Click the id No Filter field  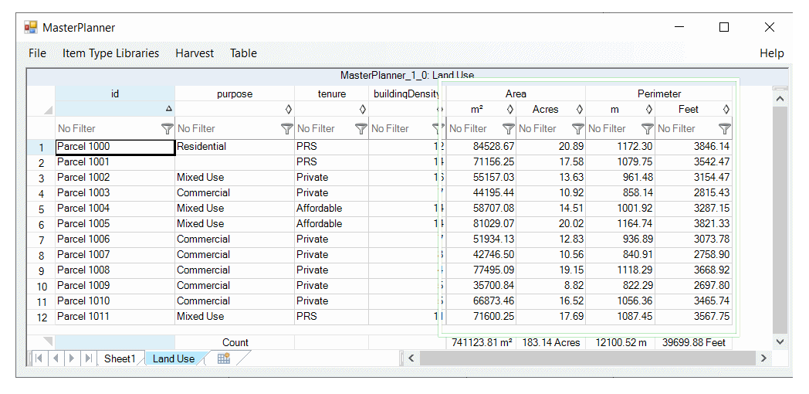click(115, 128)
